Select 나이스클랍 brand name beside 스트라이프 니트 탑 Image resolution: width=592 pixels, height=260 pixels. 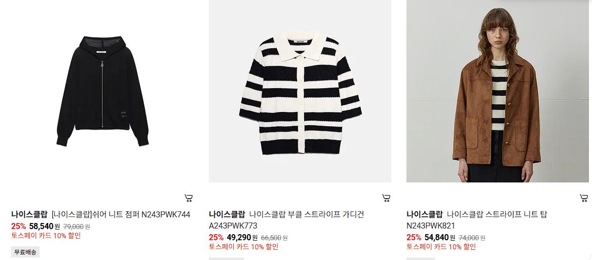pos(424,215)
